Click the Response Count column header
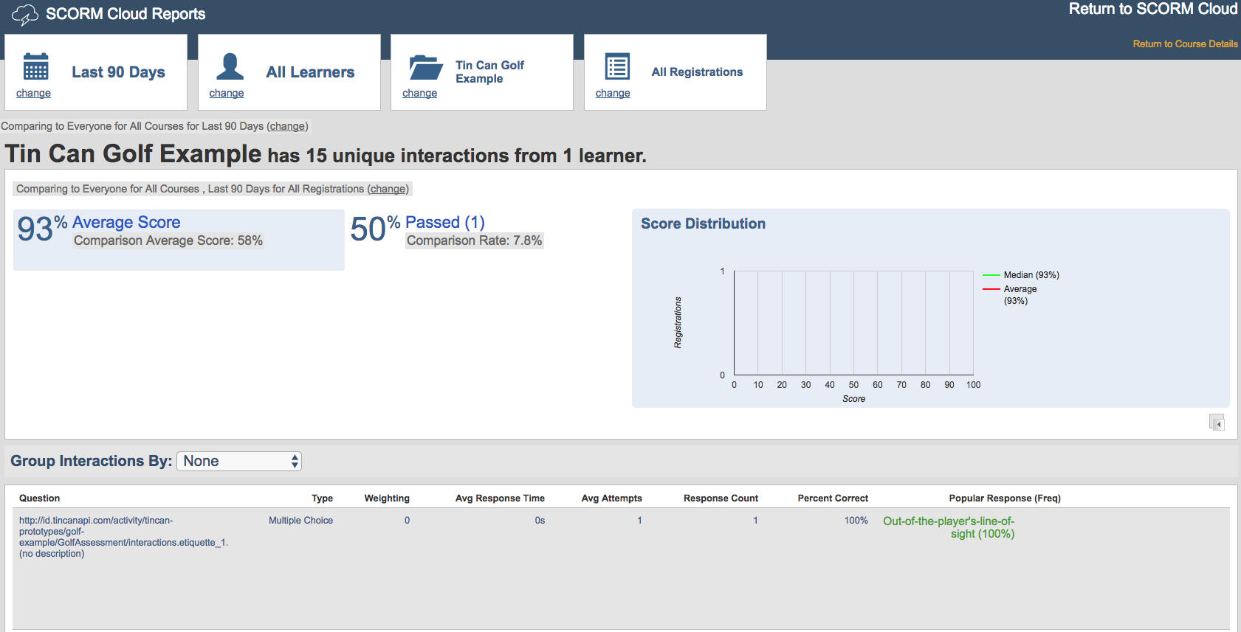 pos(721,499)
